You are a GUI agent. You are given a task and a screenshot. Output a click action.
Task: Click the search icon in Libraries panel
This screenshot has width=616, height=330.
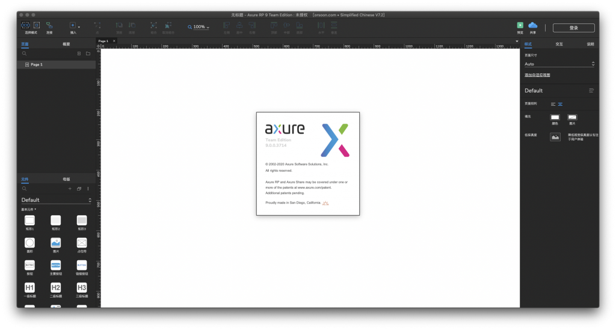point(24,189)
